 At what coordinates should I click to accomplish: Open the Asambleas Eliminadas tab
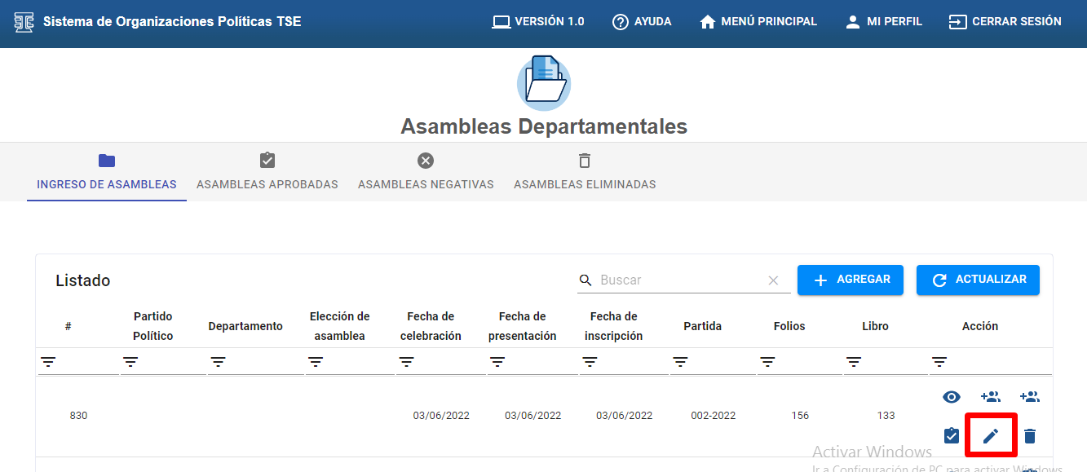tap(584, 173)
